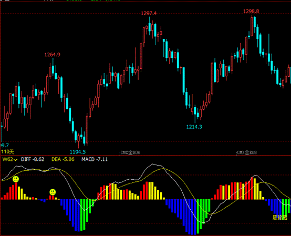Viewport: 291px width, 236px height.
Task: Click the 110天 period label
Action: [7, 152]
